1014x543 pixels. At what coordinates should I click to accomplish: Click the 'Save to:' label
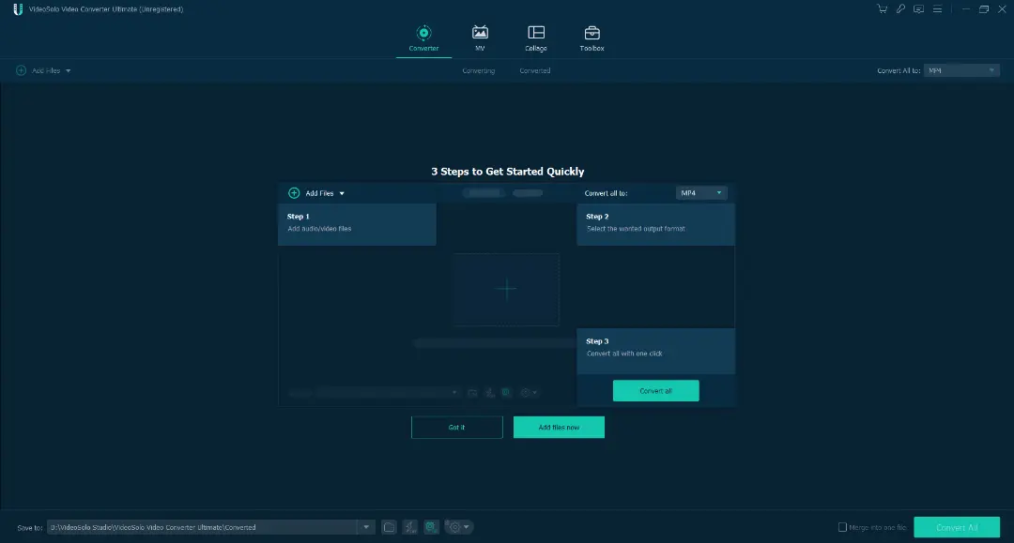pos(30,527)
